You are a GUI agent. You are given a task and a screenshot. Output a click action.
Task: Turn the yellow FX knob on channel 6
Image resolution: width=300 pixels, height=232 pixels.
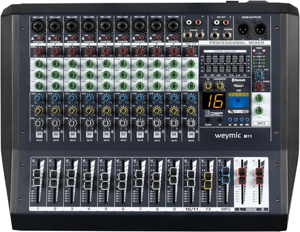click(x=123, y=111)
